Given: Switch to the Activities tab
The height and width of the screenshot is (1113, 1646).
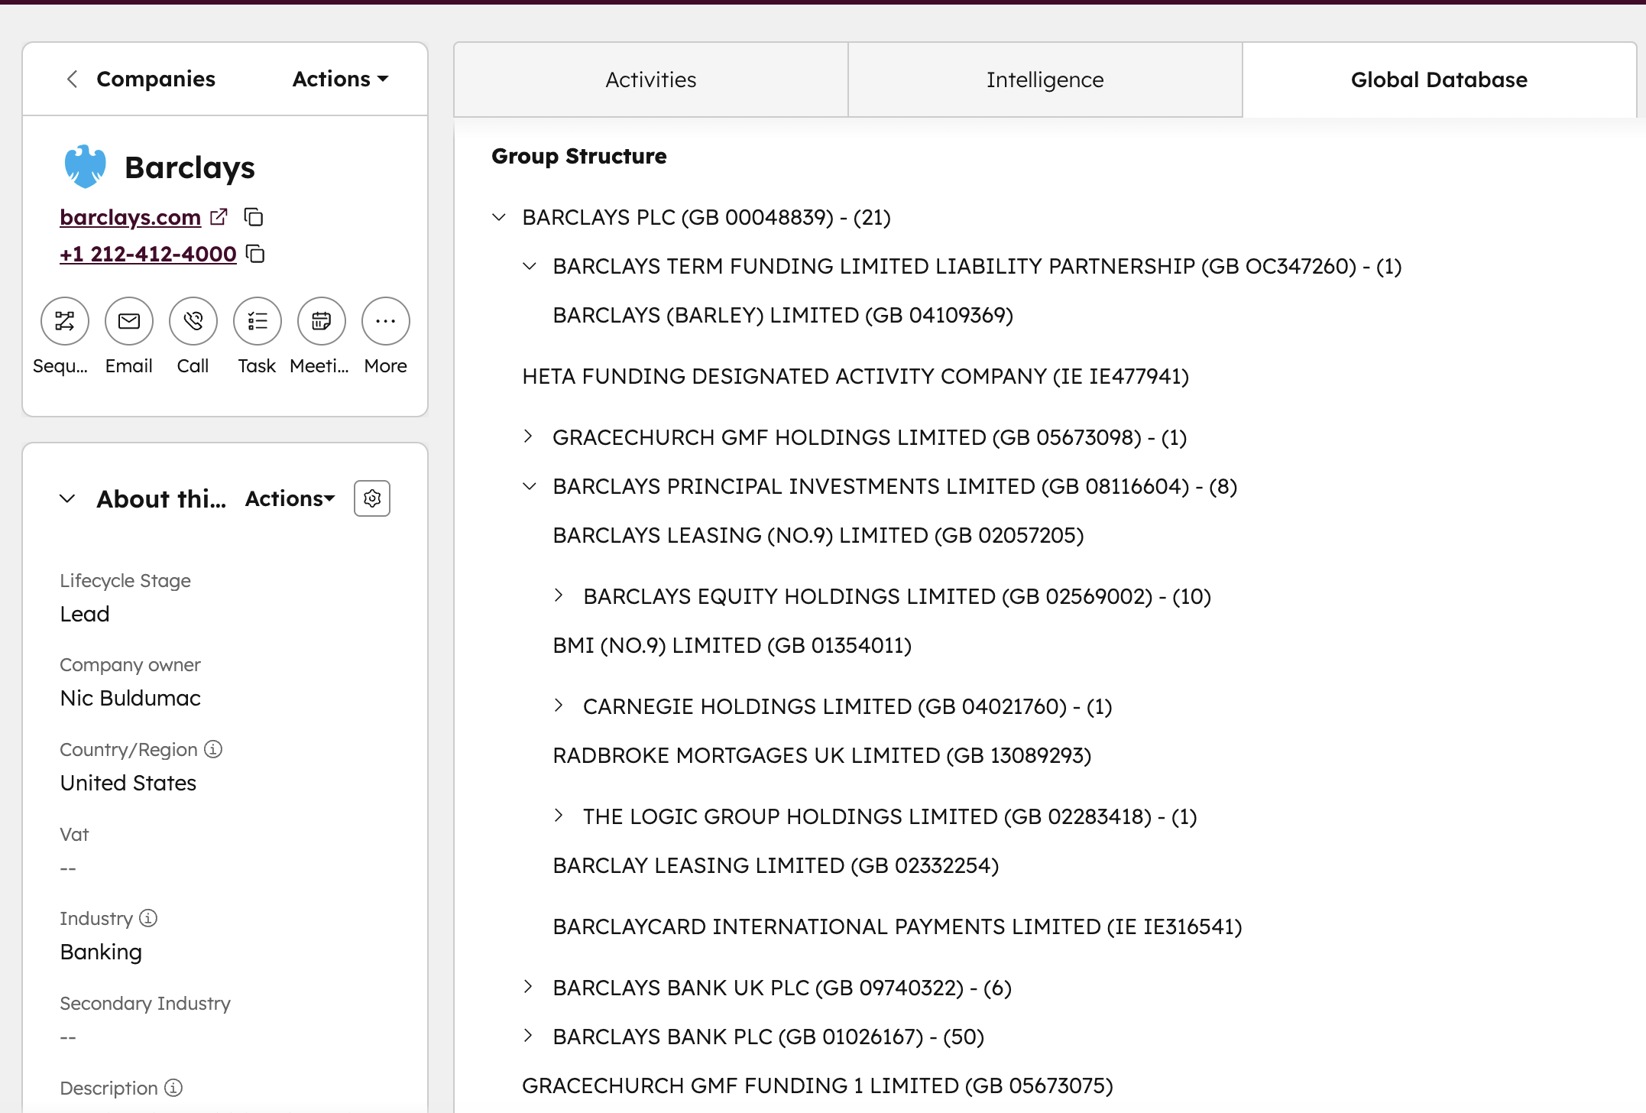Looking at the screenshot, I should pyautogui.click(x=651, y=79).
